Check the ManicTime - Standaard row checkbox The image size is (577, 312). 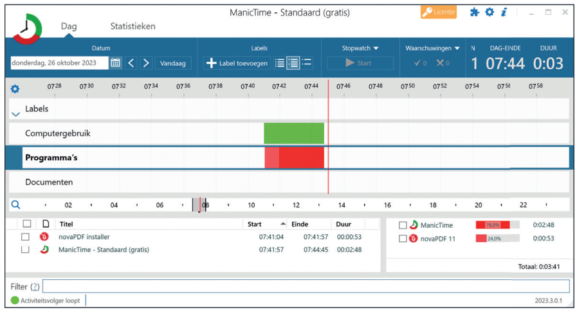(25, 250)
